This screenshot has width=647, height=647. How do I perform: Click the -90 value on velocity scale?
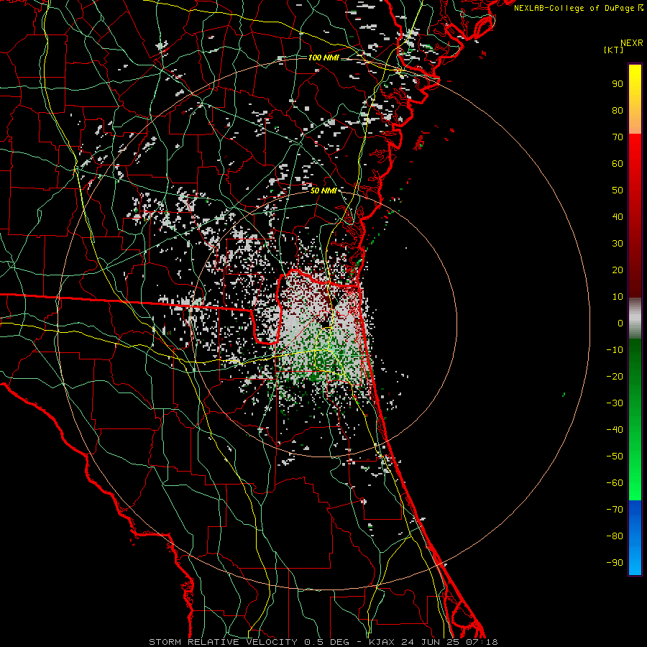615,563
